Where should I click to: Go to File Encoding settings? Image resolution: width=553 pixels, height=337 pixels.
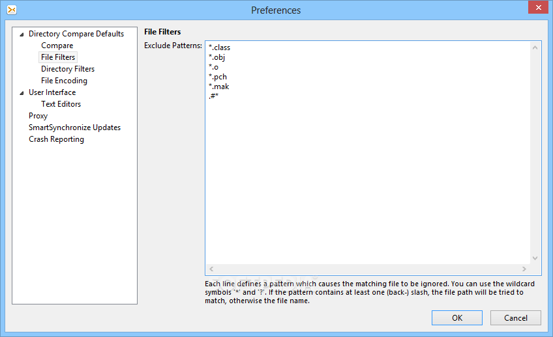tap(64, 81)
